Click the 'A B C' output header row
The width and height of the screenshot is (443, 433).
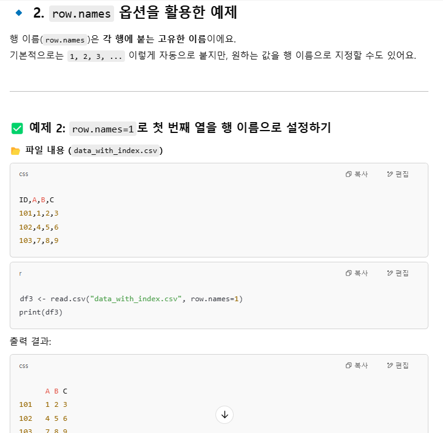[56, 391]
